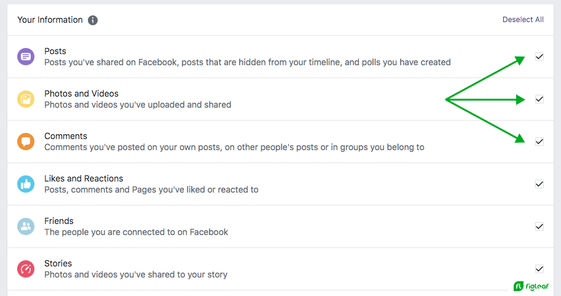Click the Posts row title
This screenshot has width=561, height=296.
tap(55, 51)
